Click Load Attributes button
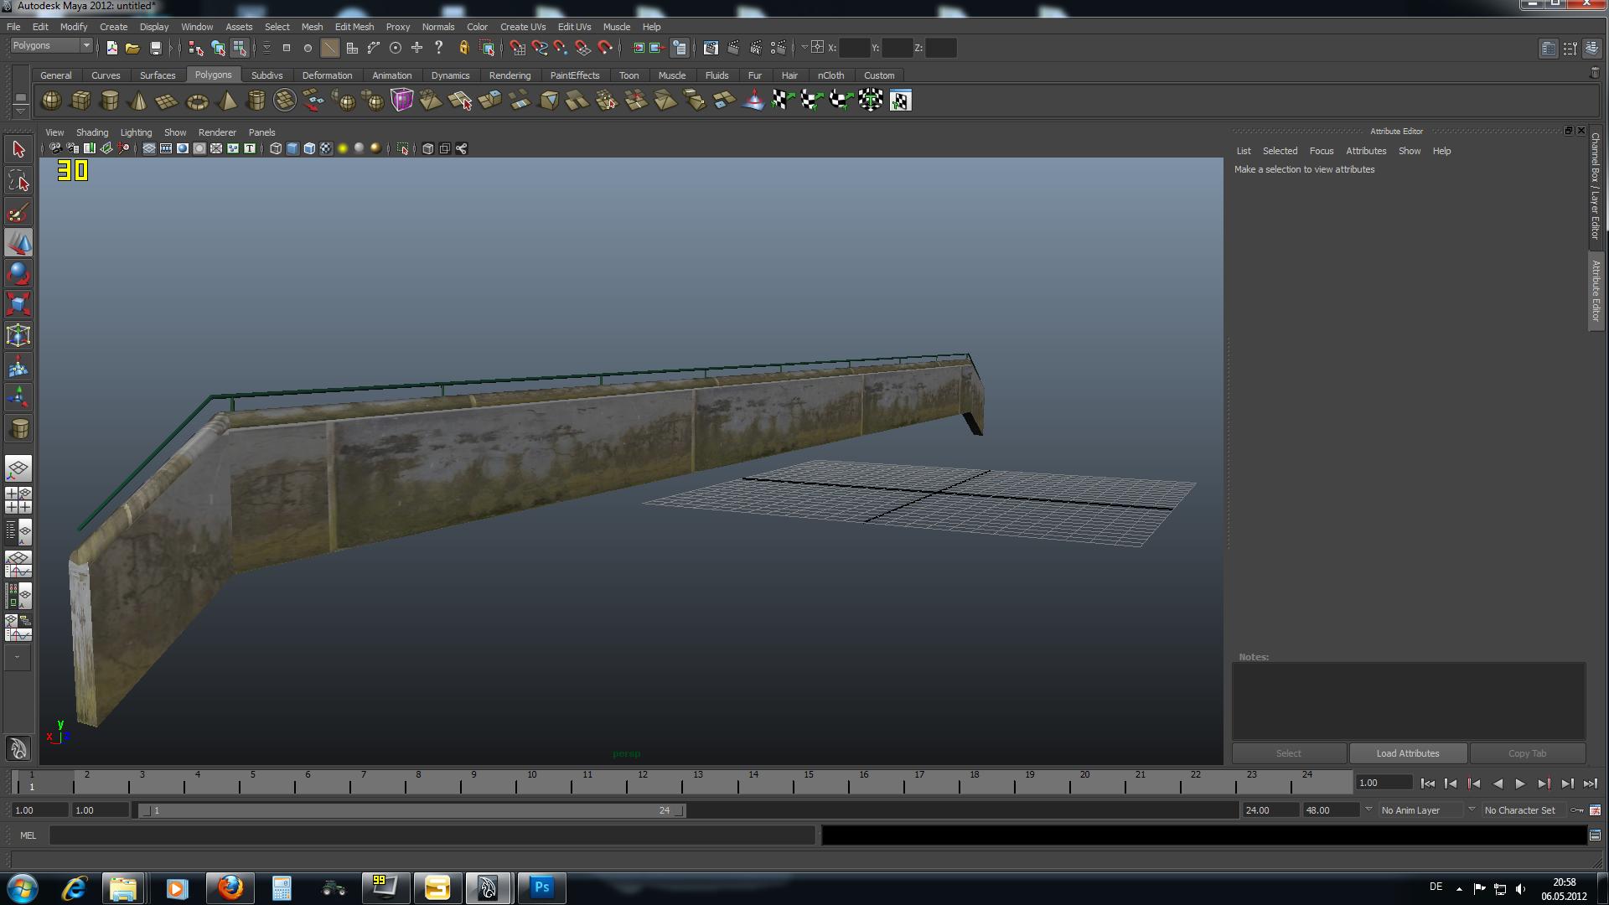Screen dimensions: 1609x905 coord(1408,753)
